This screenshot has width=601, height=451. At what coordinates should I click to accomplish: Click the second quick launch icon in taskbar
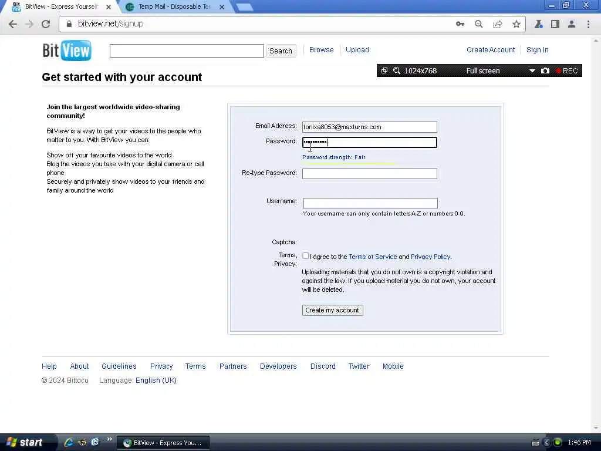click(x=82, y=442)
